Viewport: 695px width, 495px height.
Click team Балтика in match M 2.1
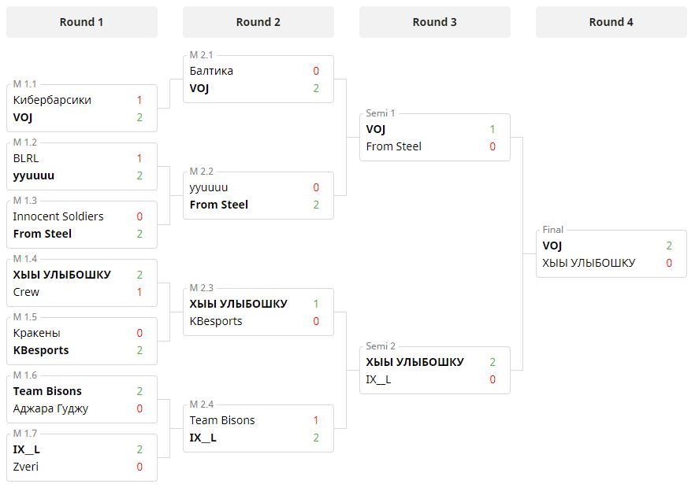tap(211, 71)
